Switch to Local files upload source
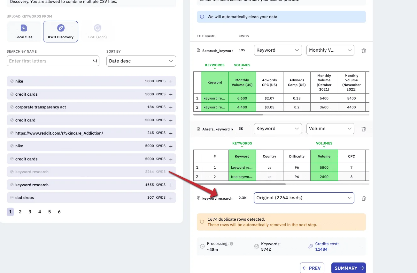Image resolution: width=417 pixels, height=273 pixels. [x=24, y=32]
